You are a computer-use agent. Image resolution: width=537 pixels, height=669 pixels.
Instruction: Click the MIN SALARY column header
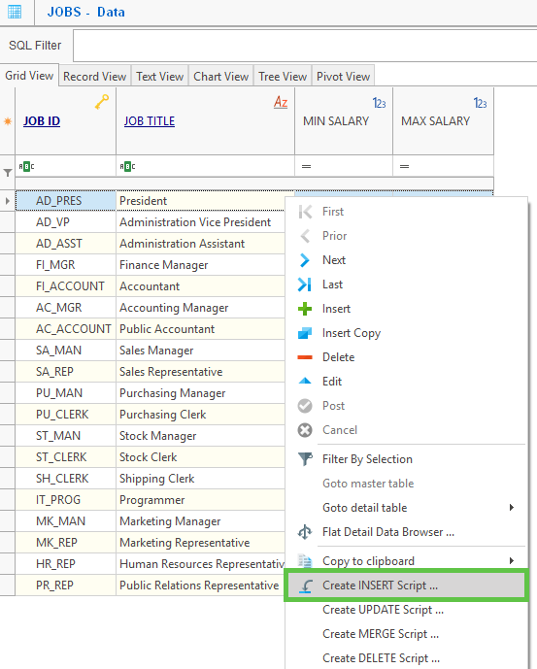pos(344,121)
